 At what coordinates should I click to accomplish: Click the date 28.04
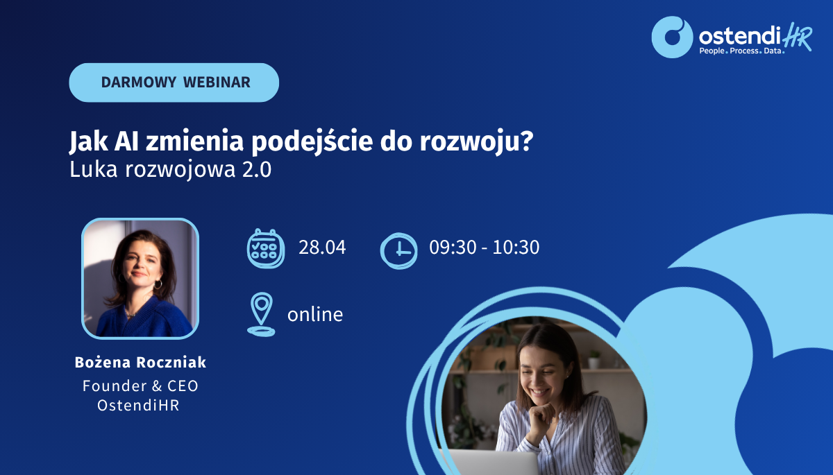[322, 248]
